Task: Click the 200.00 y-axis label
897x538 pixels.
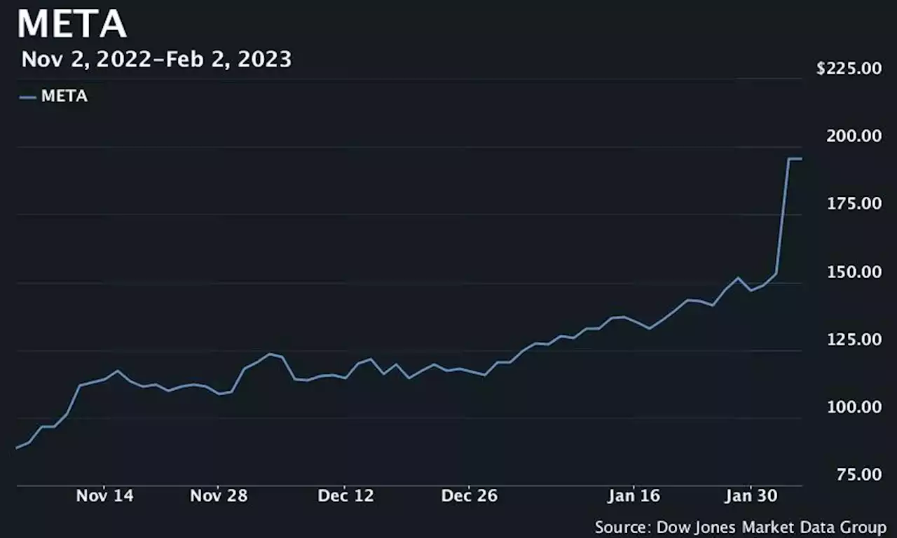Action: tap(854, 136)
